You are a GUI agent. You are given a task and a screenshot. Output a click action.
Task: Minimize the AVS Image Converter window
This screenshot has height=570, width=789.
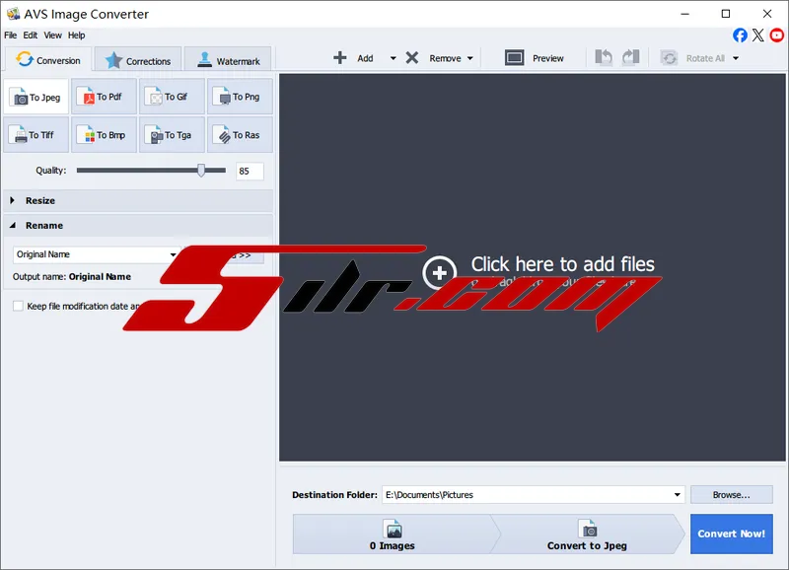coord(684,14)
